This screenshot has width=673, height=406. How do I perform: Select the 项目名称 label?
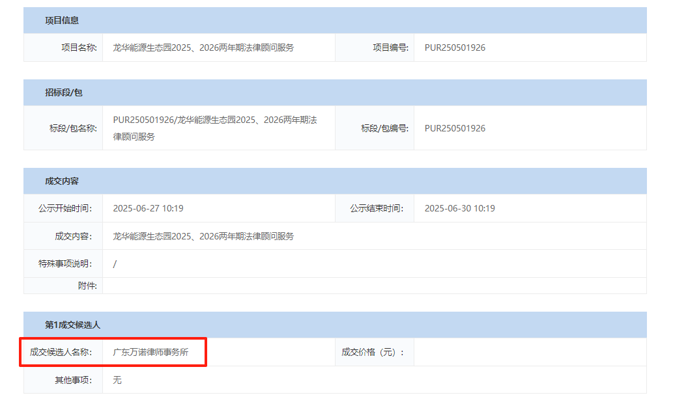pos(79,47)
